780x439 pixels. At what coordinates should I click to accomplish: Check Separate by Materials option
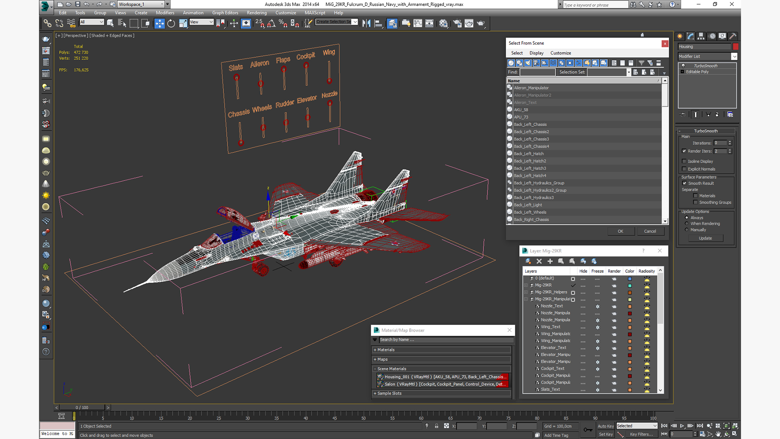pyautogui.click(x=695, y=196)
